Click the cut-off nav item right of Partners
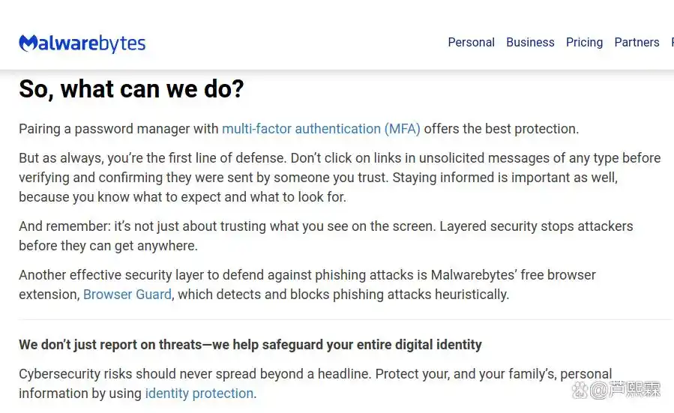This screenshot has width=674, height=413. point(672,42)
